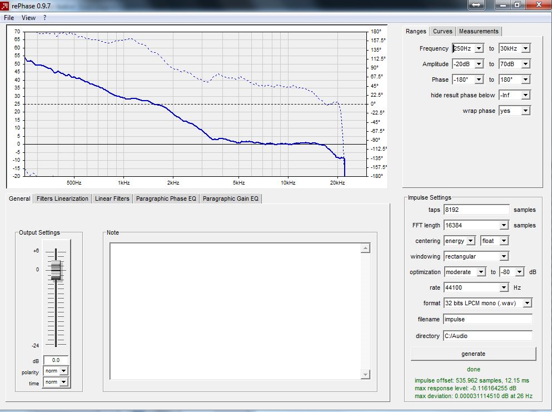Open the optimization -80 dB dropdown

[520, 272]
